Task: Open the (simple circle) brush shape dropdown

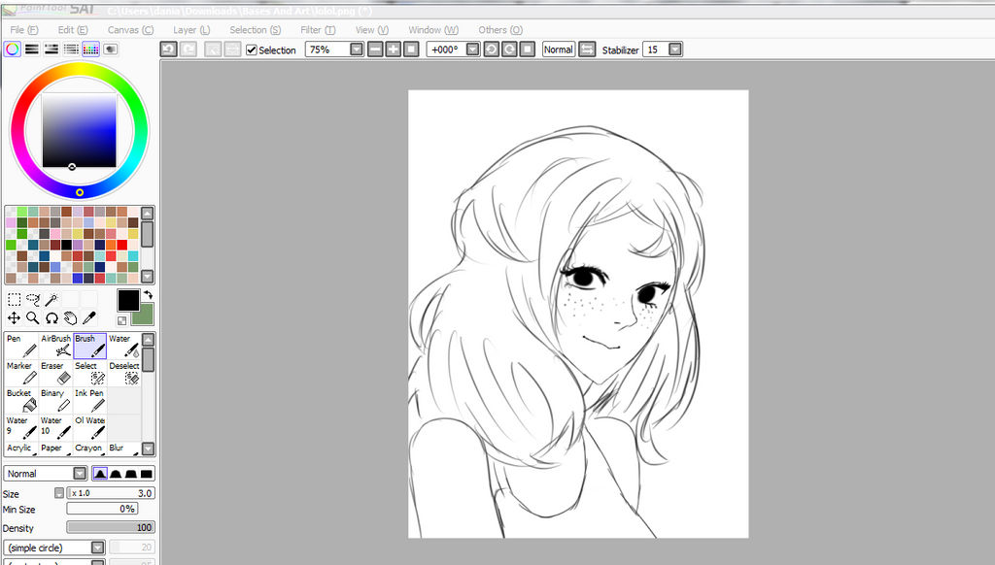Action: pyautogui.click(x=97, y=548)
